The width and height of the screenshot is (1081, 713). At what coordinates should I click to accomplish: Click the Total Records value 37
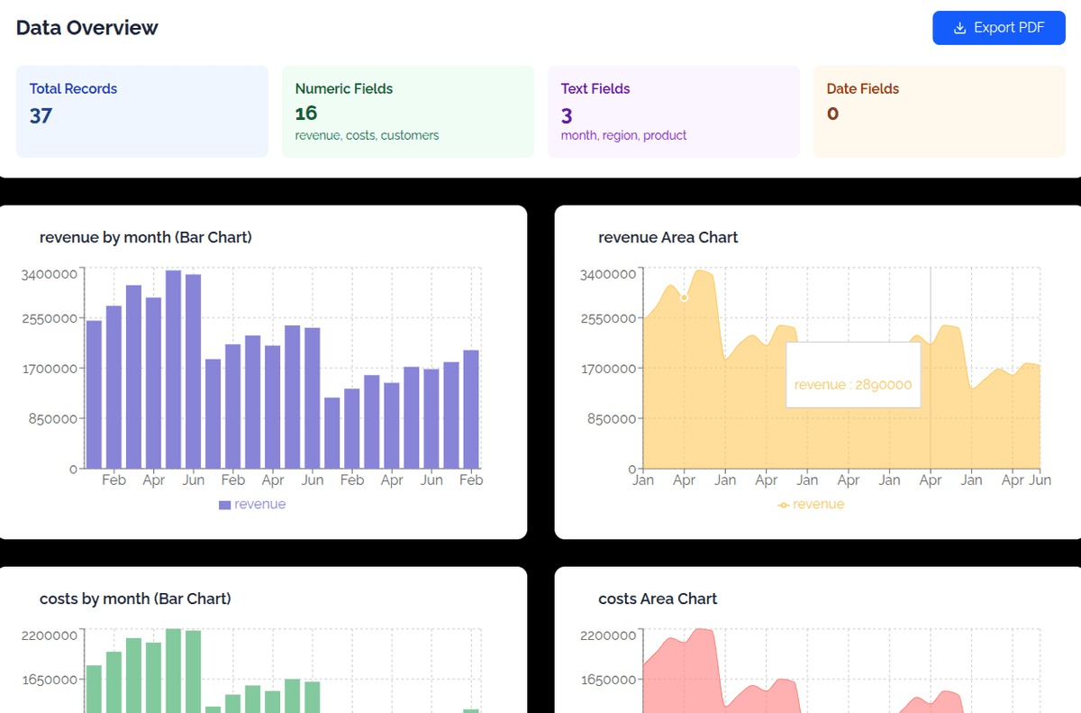(41, 115)
